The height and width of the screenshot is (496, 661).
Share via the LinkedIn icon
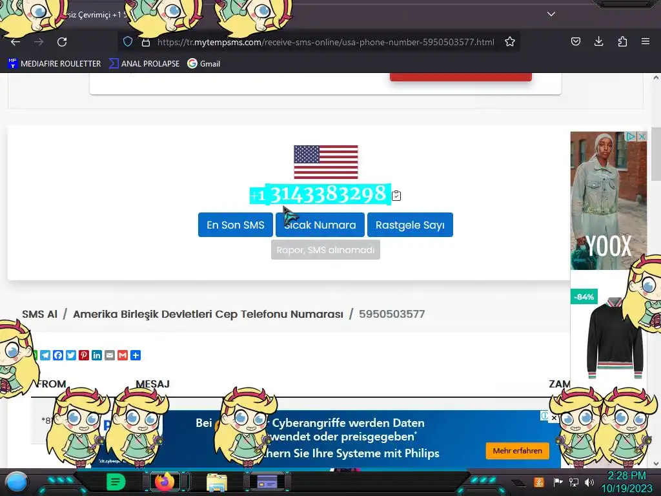97,355
